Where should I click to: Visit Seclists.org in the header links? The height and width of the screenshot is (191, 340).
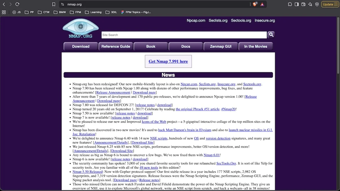coord(218,20)
